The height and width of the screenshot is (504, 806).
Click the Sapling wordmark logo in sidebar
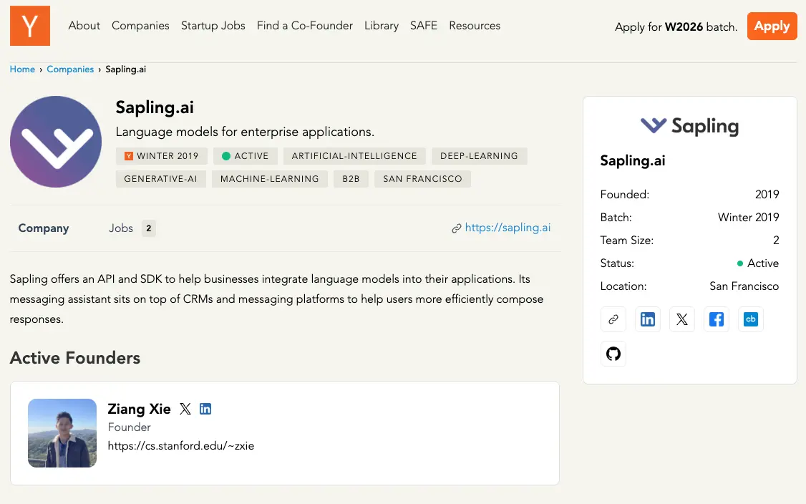690,126
